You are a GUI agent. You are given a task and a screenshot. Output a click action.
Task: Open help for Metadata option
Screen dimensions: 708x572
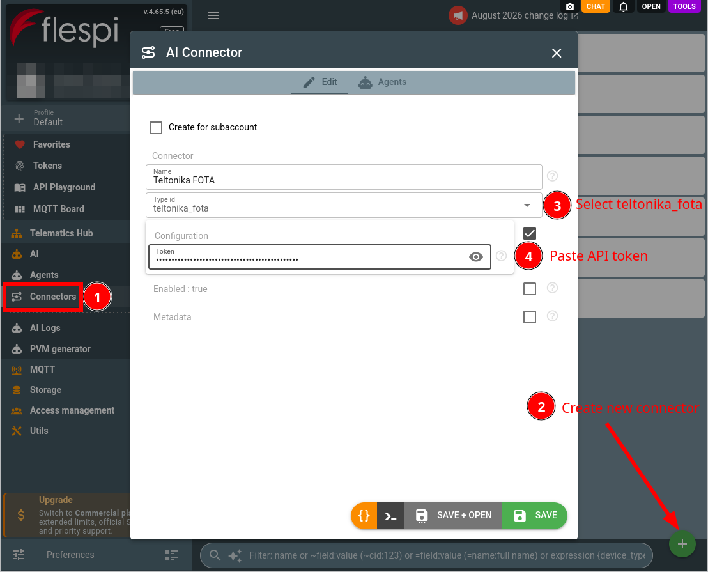pos(552,316)
